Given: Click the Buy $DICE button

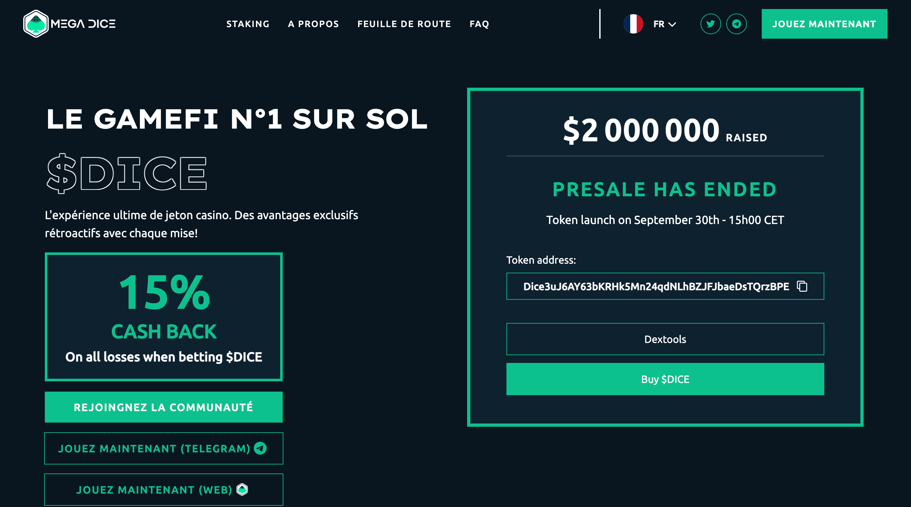Looking at the screenshot, I should pyautogui.click(x=665, y=379).
